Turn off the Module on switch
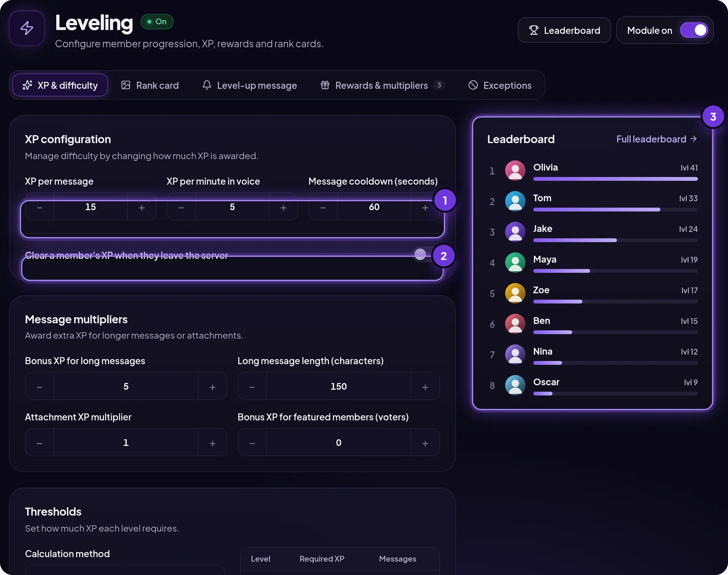Viewport: 728px width, 575px height. pyautogui.click(x=694, y=30)
